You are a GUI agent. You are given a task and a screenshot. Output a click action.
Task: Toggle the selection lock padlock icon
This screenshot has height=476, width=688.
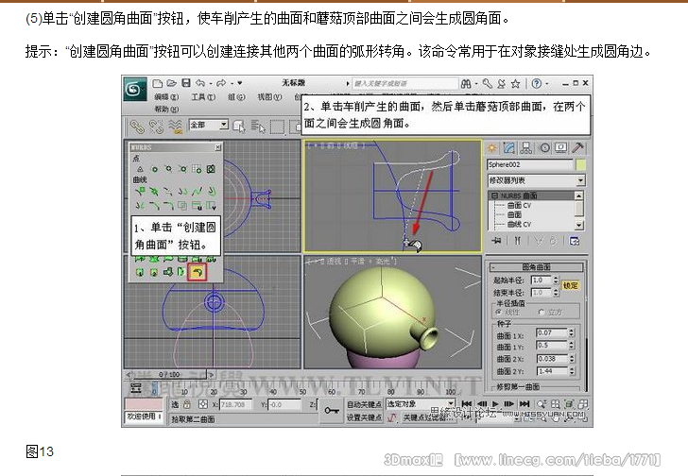[187, 404]
